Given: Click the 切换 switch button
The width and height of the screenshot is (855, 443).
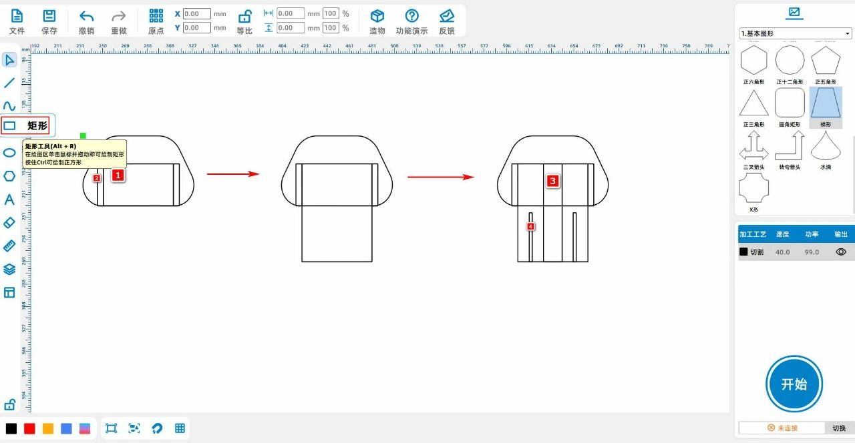Looking at the screenshot, I should click(x=839, y=428).
